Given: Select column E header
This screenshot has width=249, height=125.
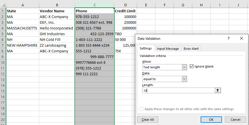Looking at the screenshot, I should (146, 5).
